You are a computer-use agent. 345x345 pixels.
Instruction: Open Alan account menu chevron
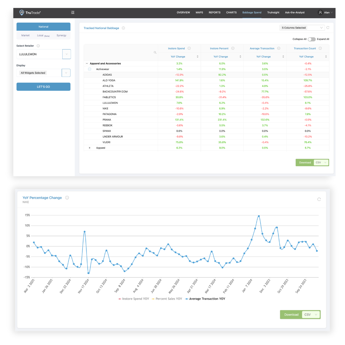tap(332, 12)
